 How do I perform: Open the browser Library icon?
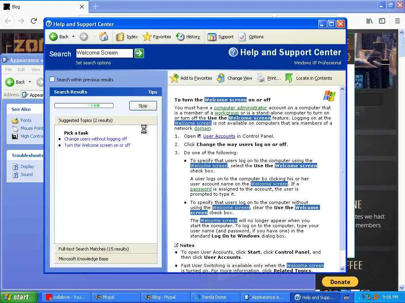pyautogui.click(x=369, y=21)
